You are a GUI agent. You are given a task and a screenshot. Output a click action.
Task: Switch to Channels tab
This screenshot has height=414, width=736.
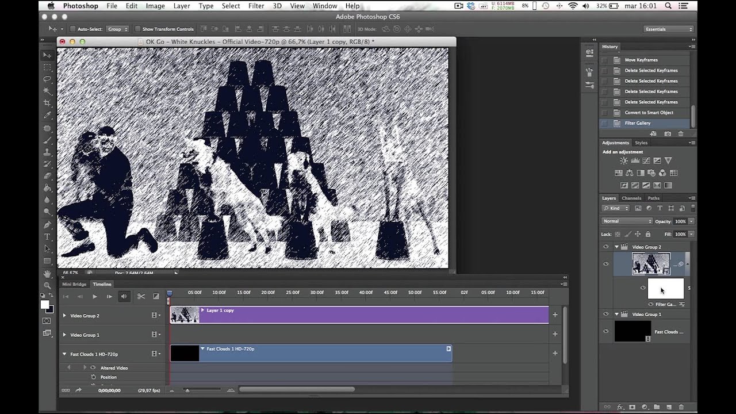click(631, 198)
